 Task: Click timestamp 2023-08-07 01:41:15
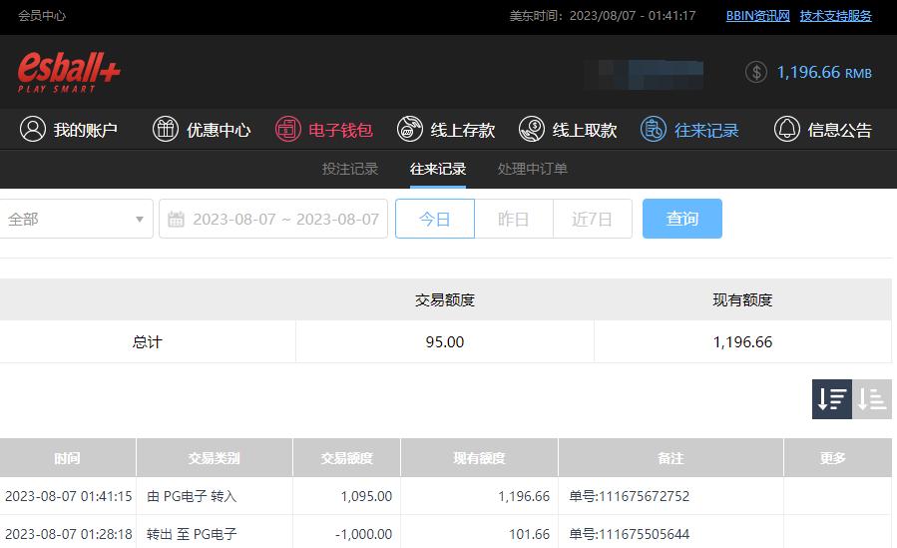(x=69, y=496)
